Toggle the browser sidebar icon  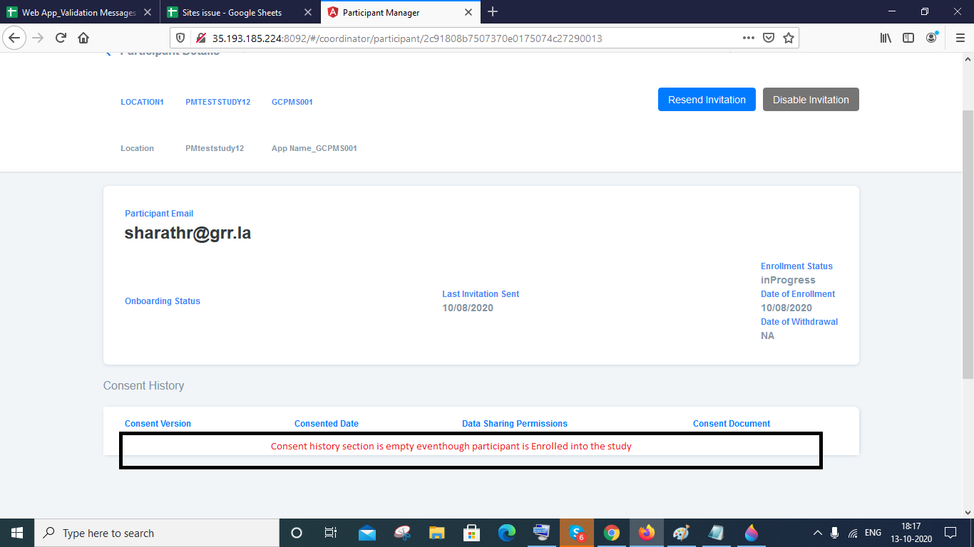[908, 37]
